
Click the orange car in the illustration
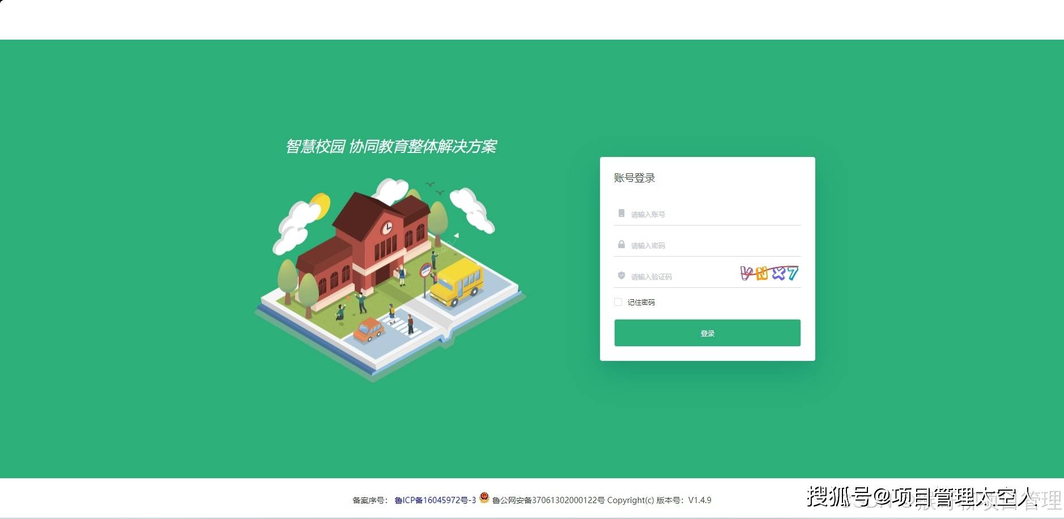pyautogui.click(x=369, y=329)
